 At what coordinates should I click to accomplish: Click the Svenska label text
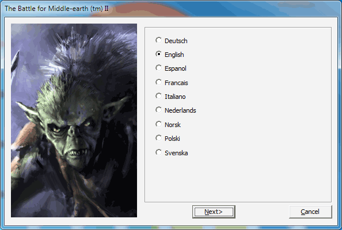pos(176,153)
